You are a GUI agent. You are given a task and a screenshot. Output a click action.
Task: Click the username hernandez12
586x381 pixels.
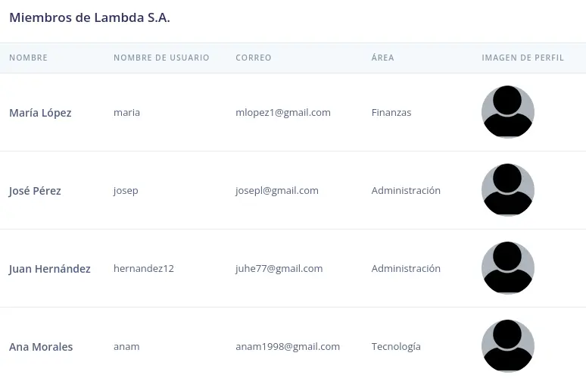tap(144, 269)
